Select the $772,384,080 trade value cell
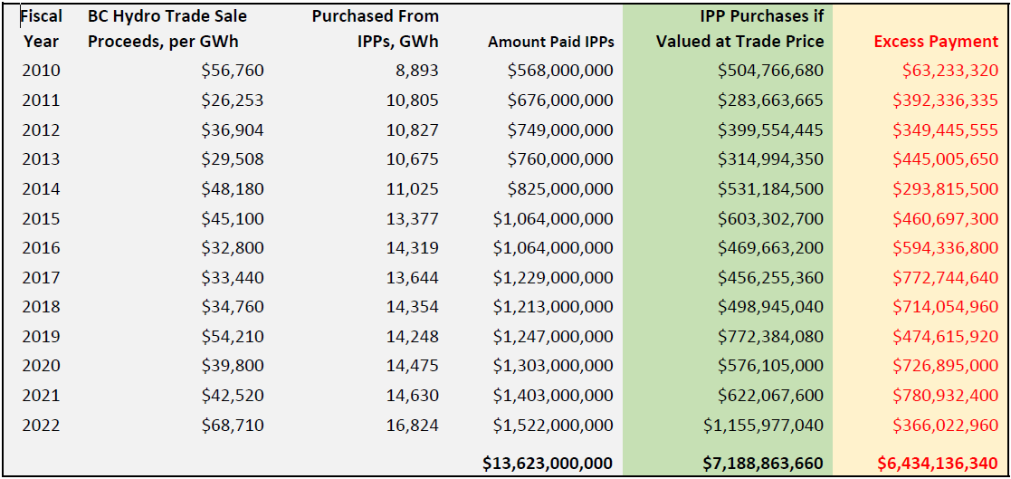 [x=770, y=336]
